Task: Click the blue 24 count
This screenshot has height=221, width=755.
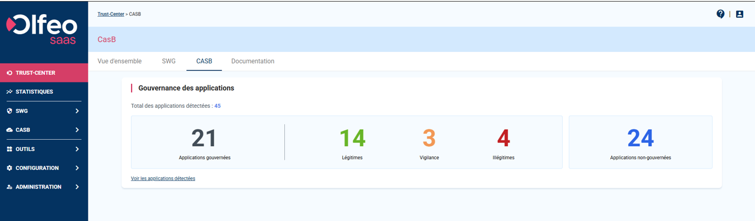Action: coord(641,138)
